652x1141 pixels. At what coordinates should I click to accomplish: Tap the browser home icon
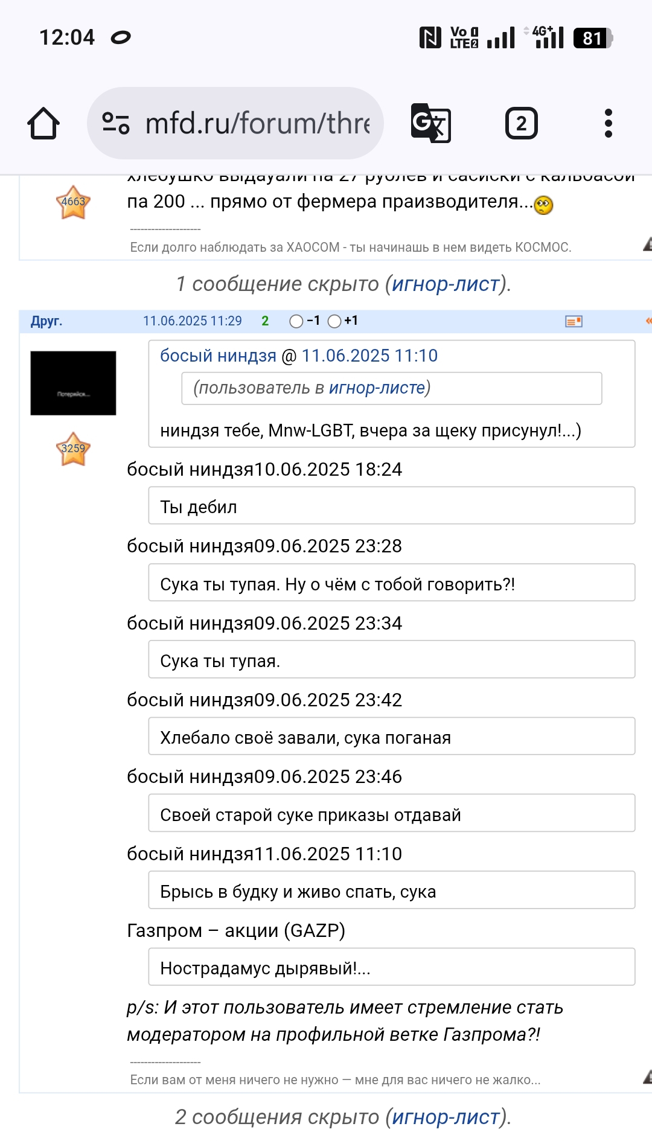tap(43, 123)
